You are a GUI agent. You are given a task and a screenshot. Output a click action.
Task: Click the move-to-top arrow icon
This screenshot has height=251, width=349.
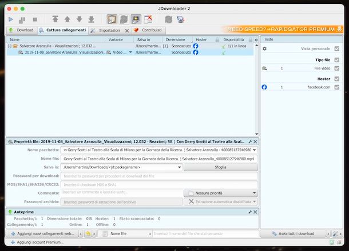(x=55, y=19)
